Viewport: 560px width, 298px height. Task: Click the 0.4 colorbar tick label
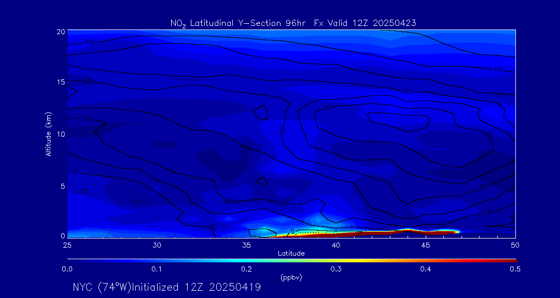426,269
